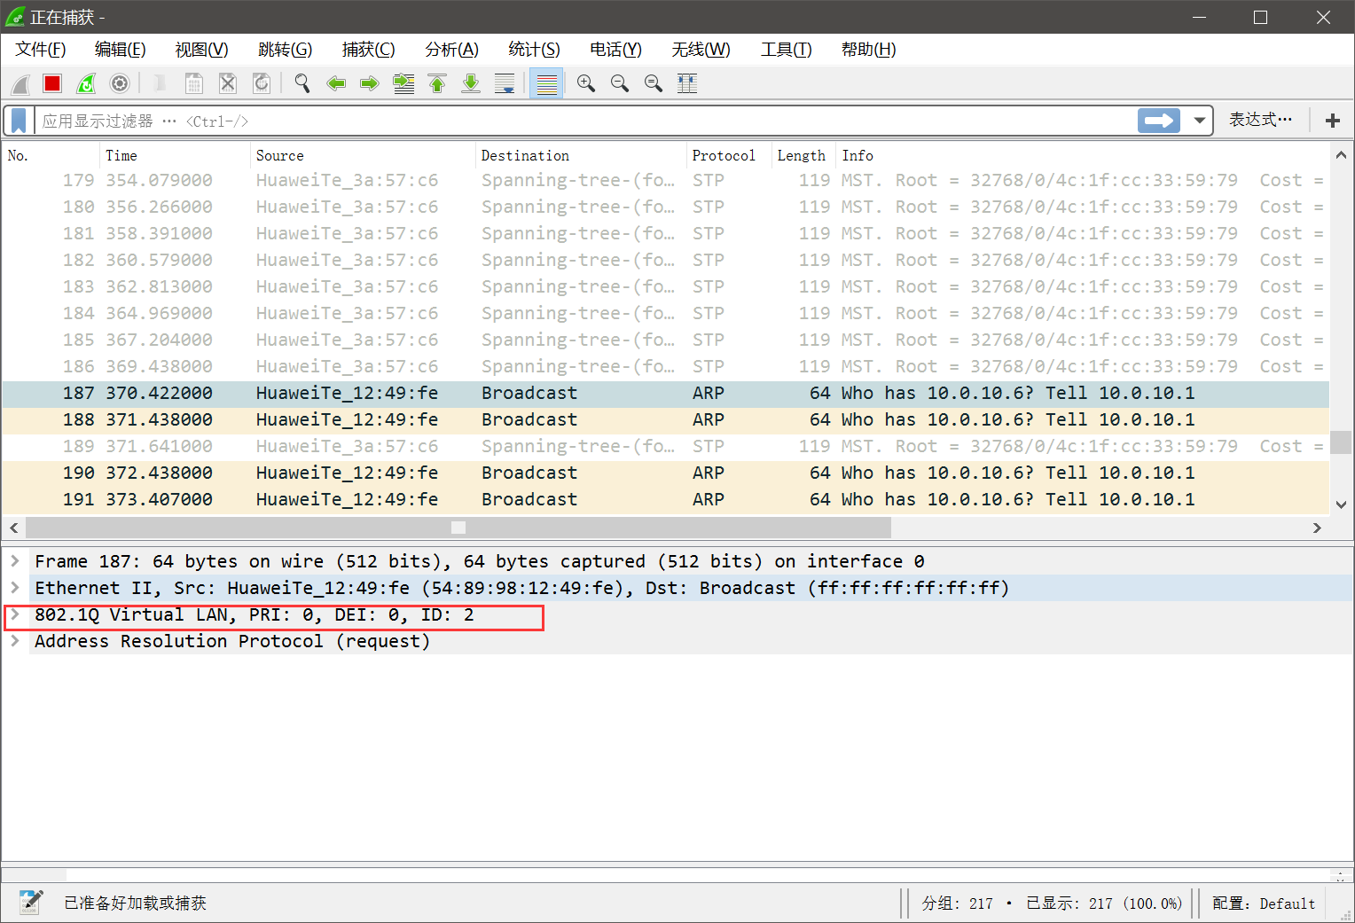1355x923 pixels.
Task: Click packet list scroll down arrow
Action: (x=1341, y=505)
